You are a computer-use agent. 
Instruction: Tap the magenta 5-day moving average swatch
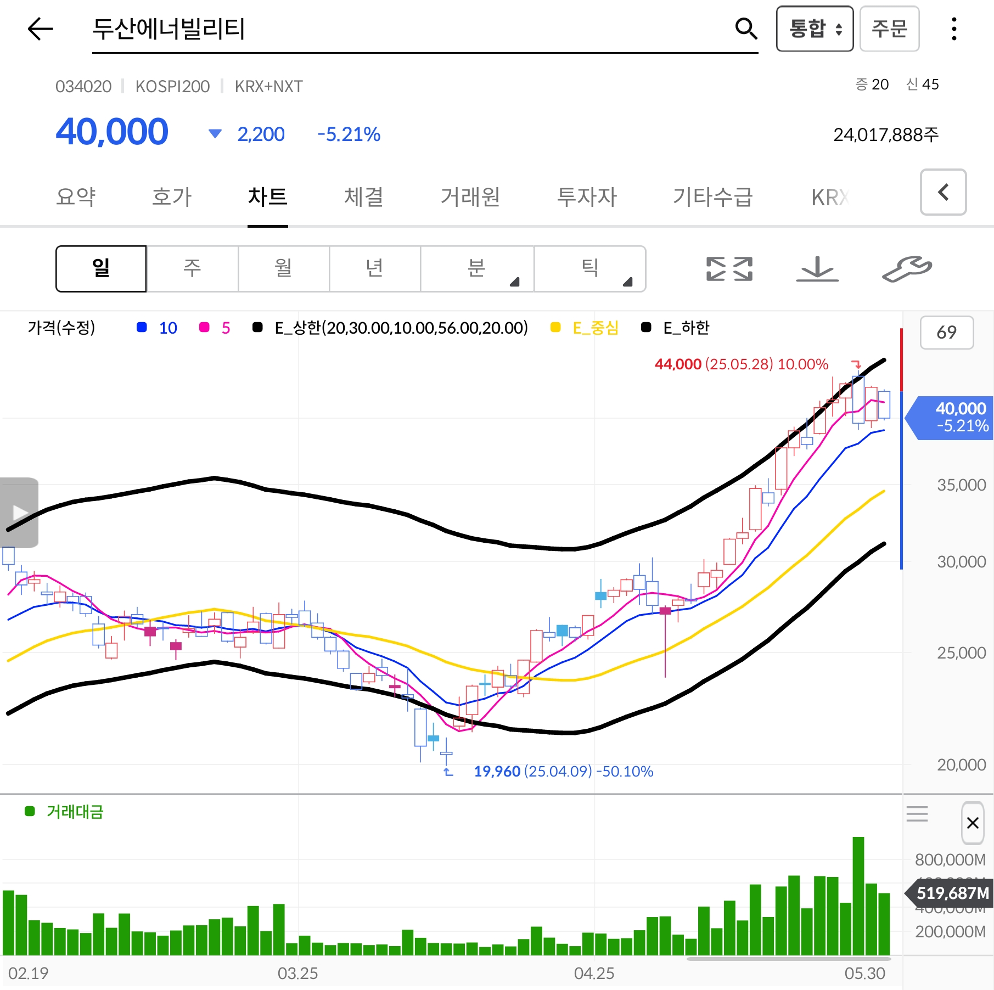[x=204, y=327]
